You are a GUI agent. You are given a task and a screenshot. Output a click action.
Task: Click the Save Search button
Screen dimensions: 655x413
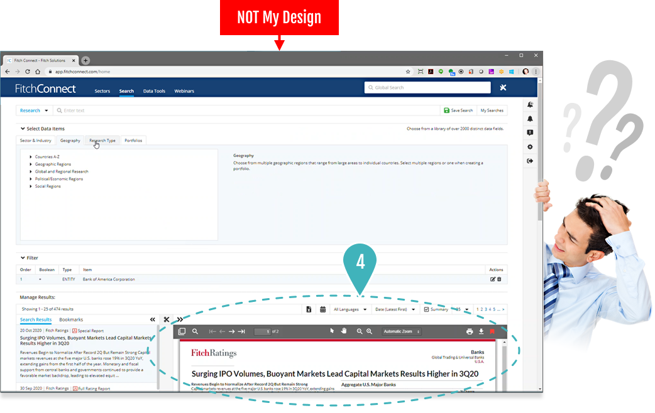point(458,110)
